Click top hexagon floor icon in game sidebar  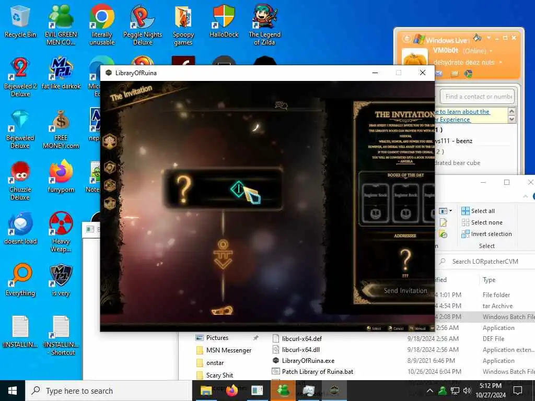pyautogui.click(x=110, y=141)
